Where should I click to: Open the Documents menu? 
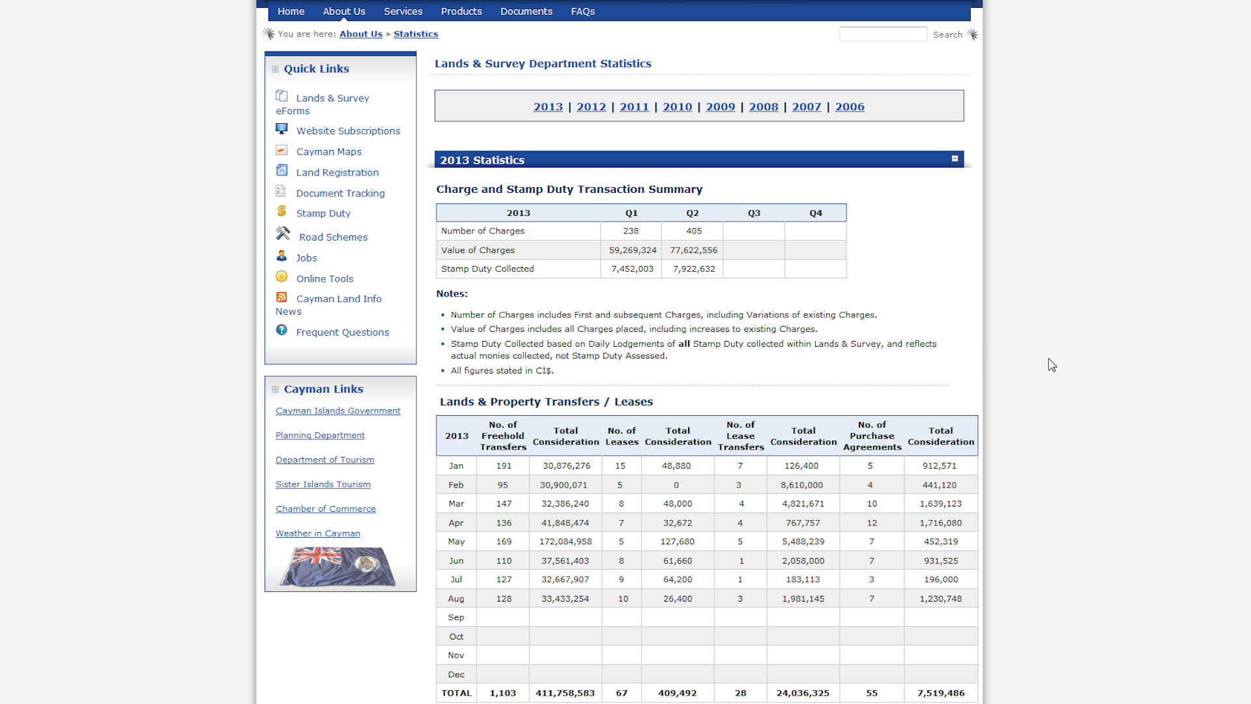pos(526,11)
